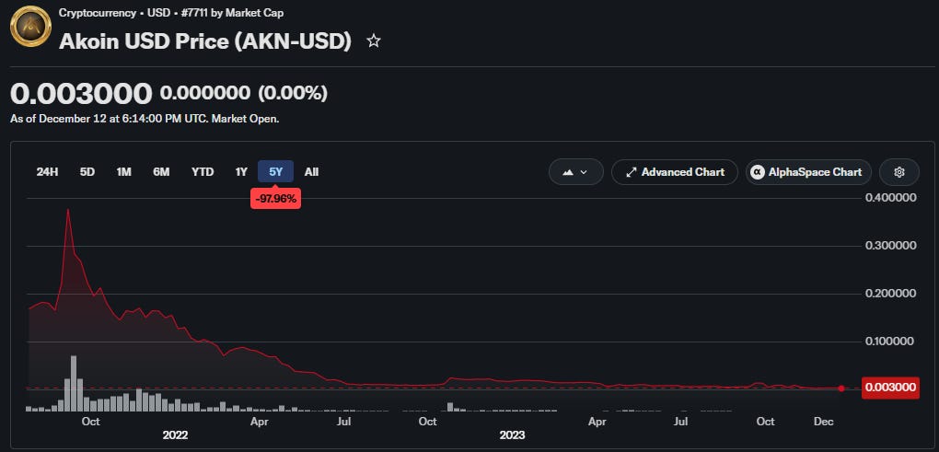Click the -97.96% change badge
This screenshot has height=452, width=939.
tap(275, 199)
